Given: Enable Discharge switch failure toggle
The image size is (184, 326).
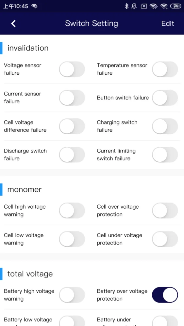Looking at the screenshot, I should tap(72, 155).
